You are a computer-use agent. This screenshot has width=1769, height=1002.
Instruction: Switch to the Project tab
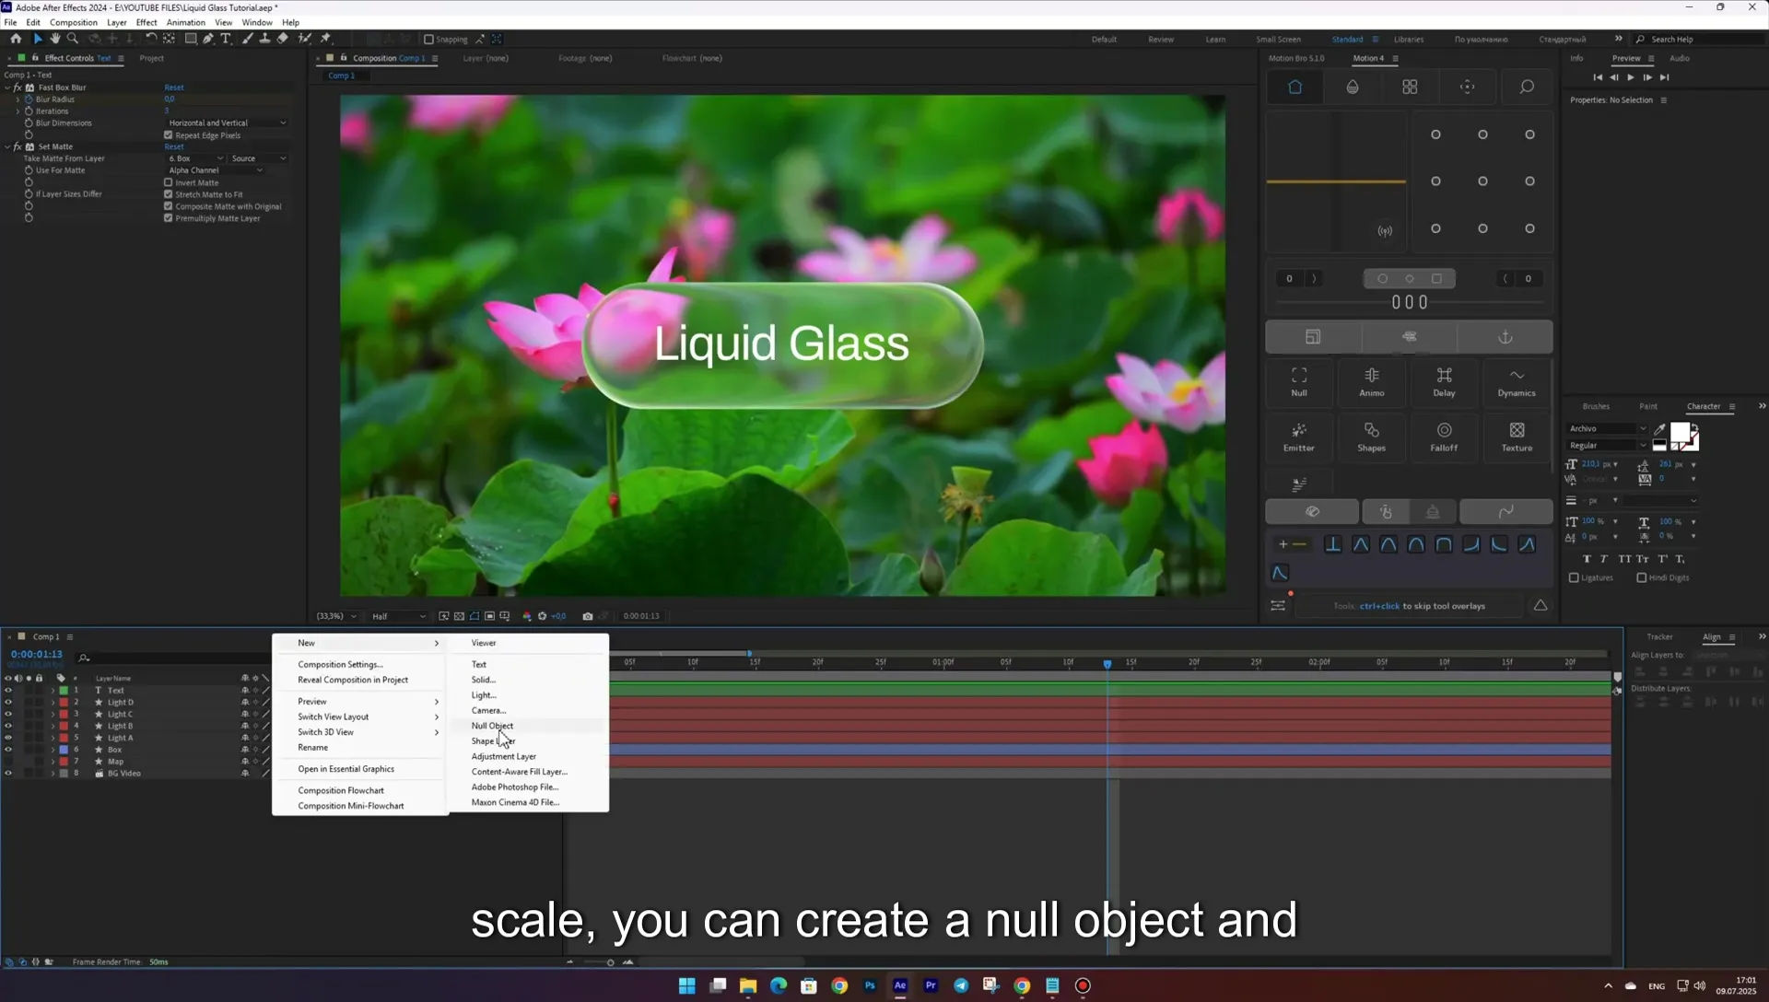pyautogui.click(x=151, y=58)
